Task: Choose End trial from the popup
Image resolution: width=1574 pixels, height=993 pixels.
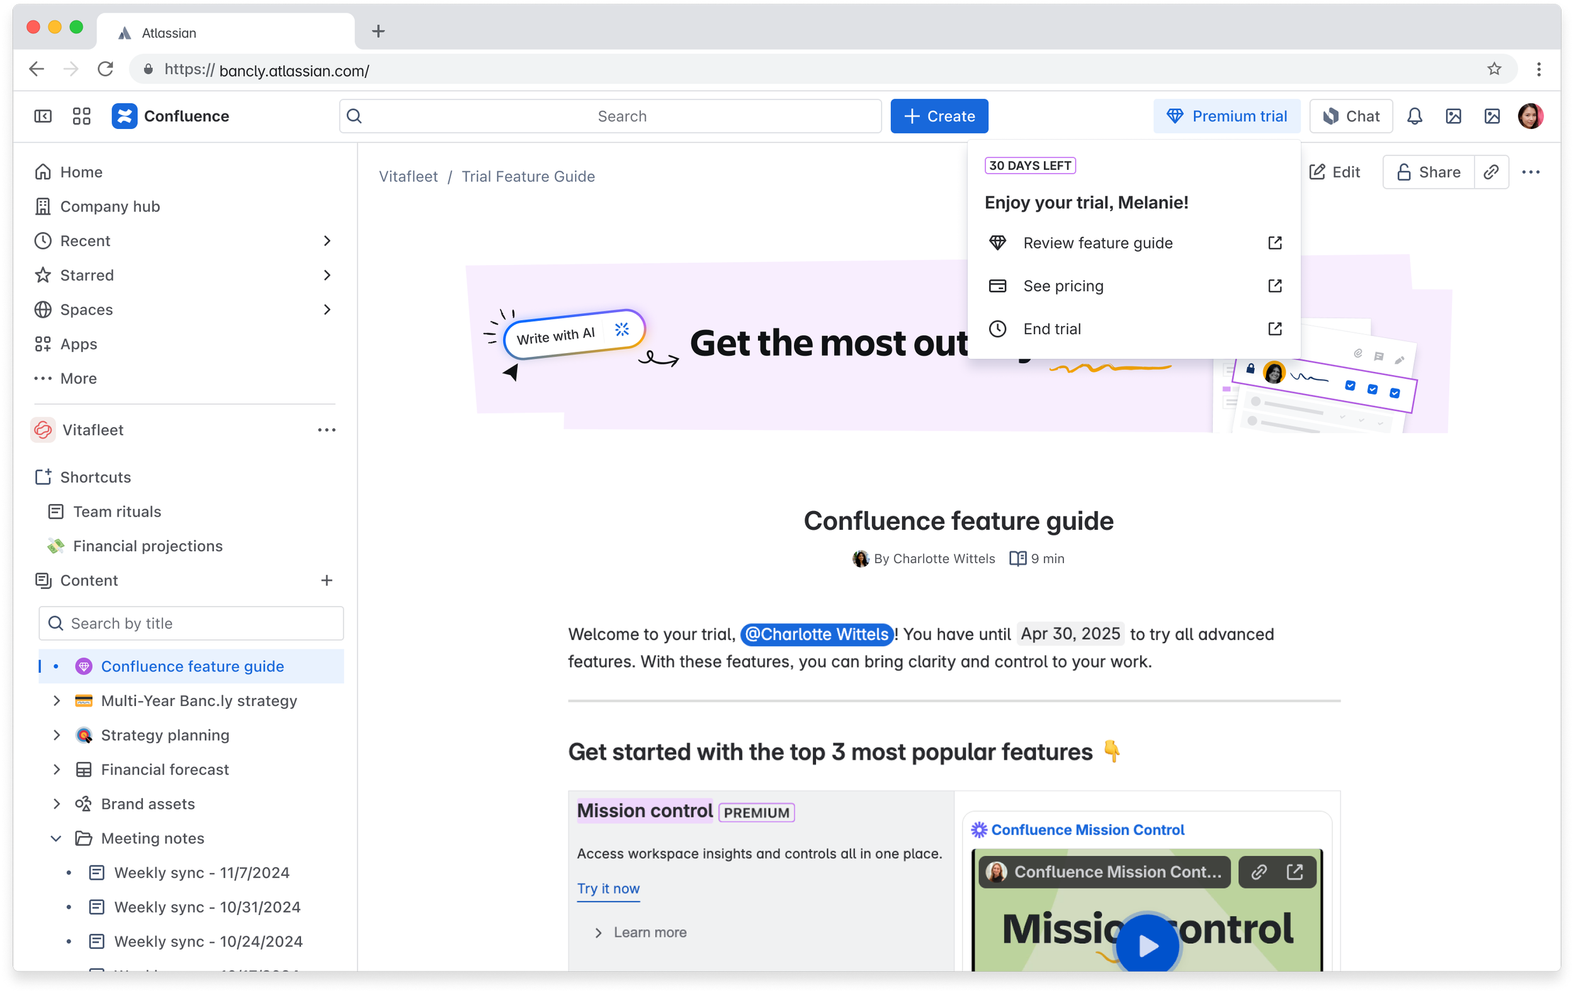Action: (x=1051, y=328)
